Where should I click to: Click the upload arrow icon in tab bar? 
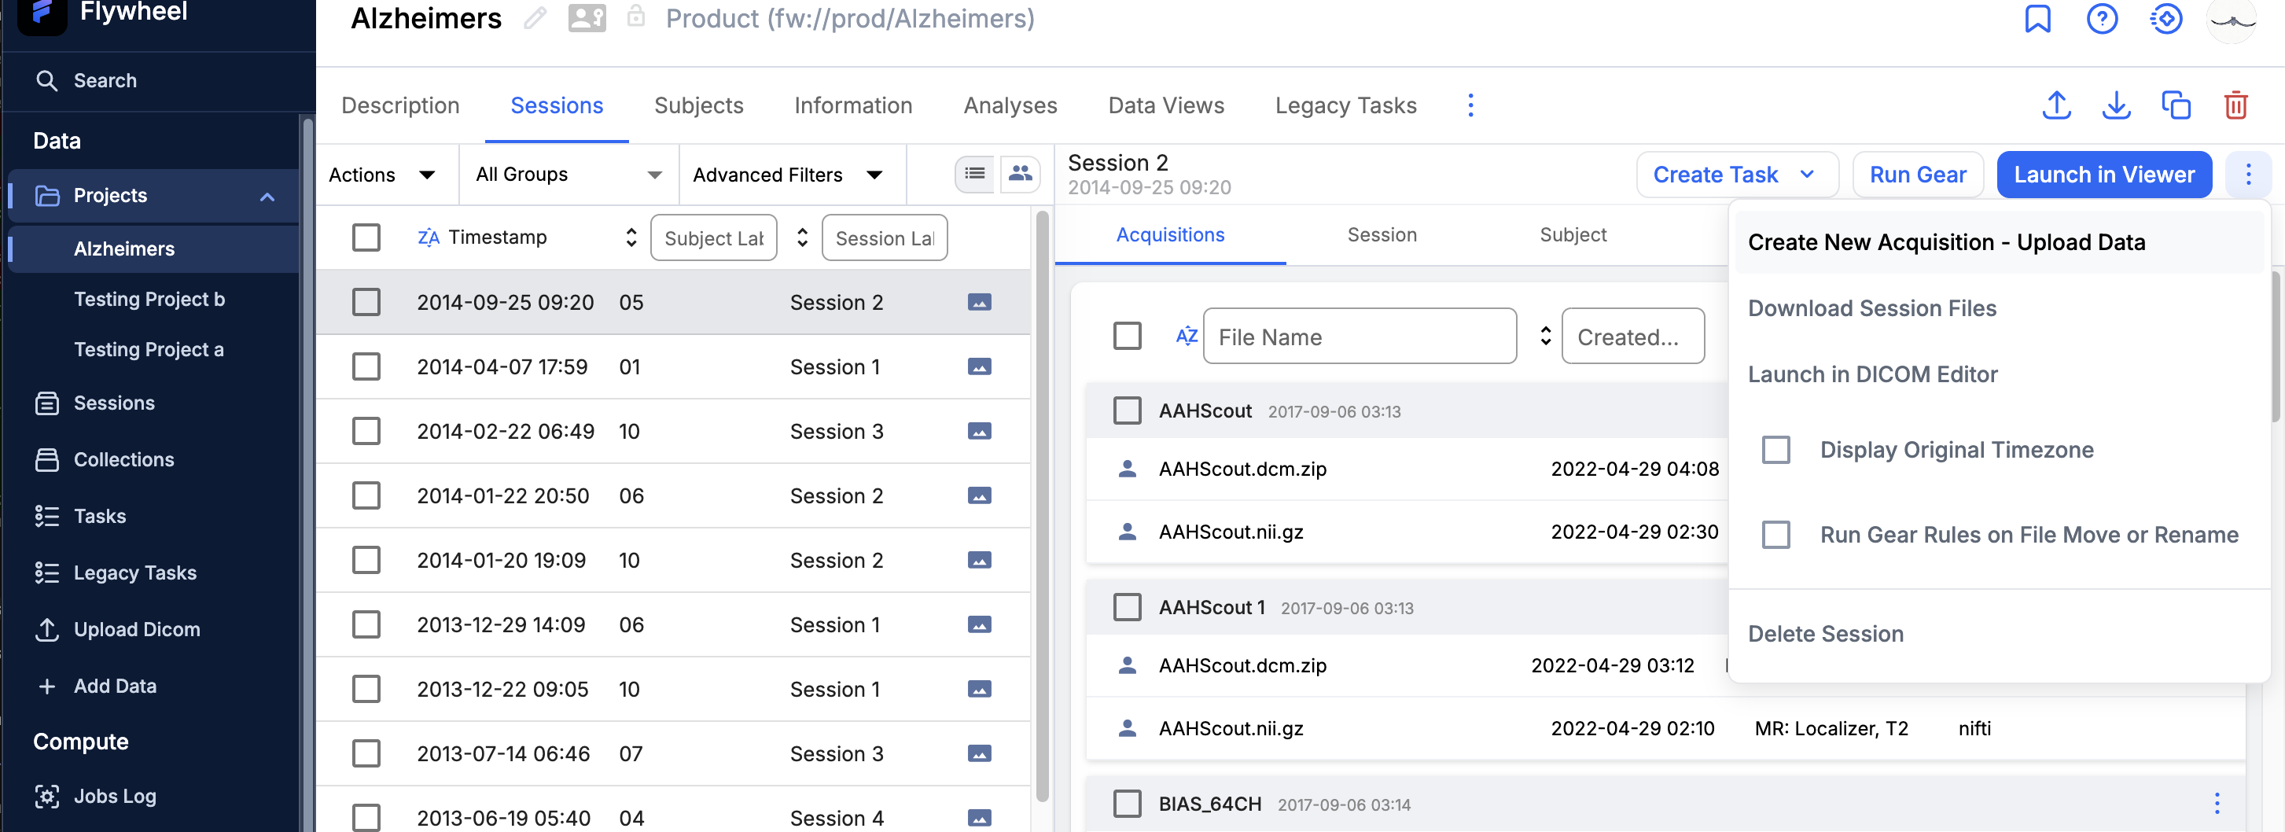(2056, 105)
